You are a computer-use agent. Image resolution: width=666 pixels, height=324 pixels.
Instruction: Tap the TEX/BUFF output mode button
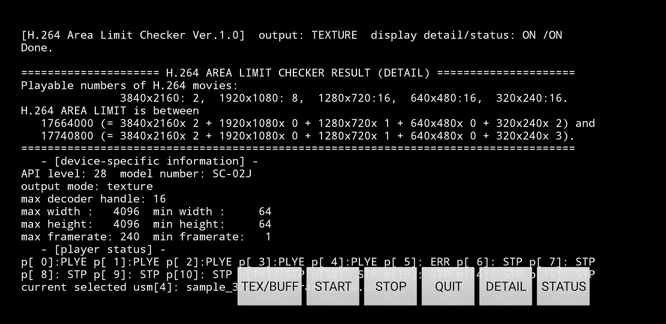269,286
